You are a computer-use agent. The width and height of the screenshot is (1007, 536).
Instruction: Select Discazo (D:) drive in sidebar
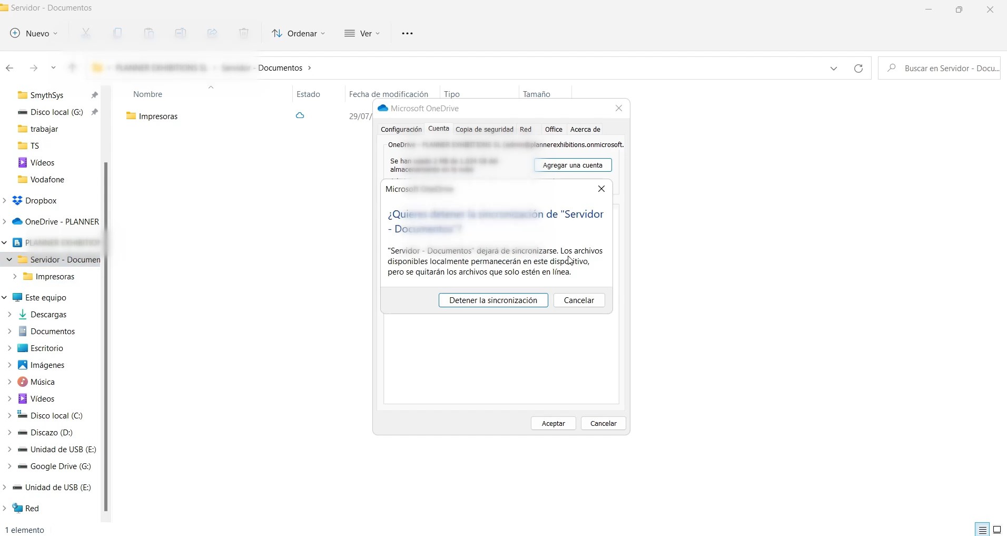45,432
